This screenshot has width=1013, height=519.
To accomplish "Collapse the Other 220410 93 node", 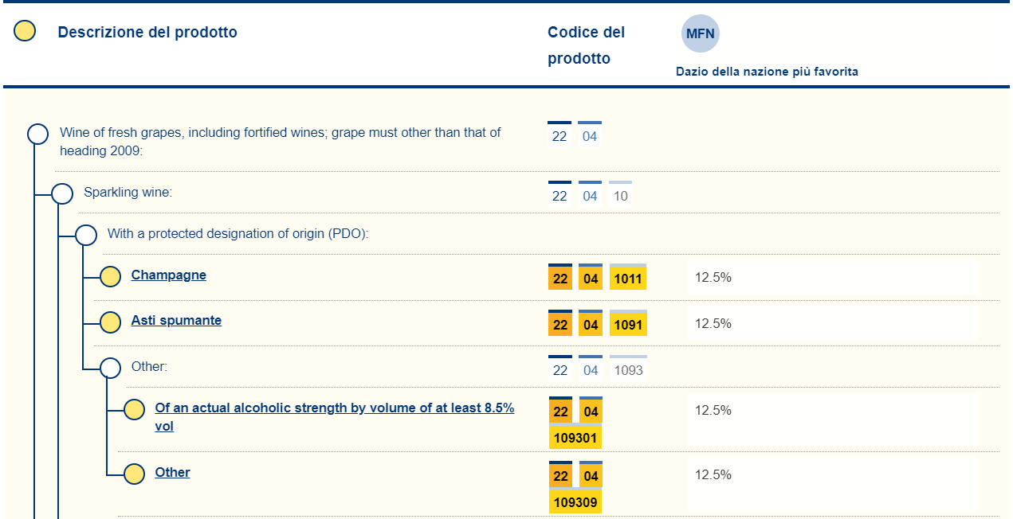I will [110, 367].
